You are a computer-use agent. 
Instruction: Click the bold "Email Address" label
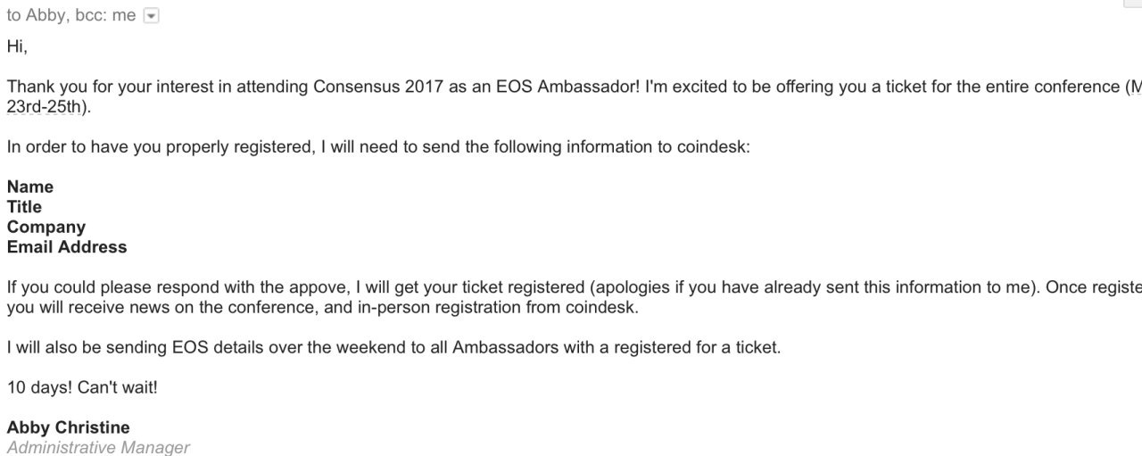click(x=67, y=247)
